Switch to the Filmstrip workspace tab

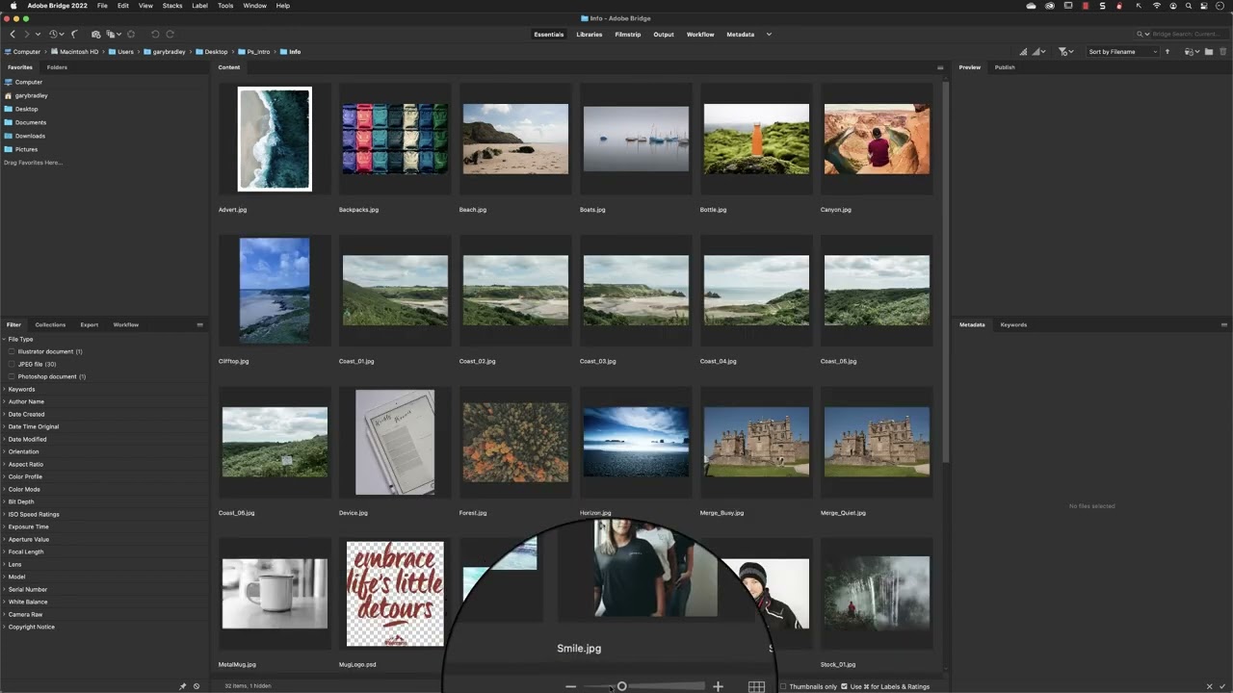tap(627, 34)
